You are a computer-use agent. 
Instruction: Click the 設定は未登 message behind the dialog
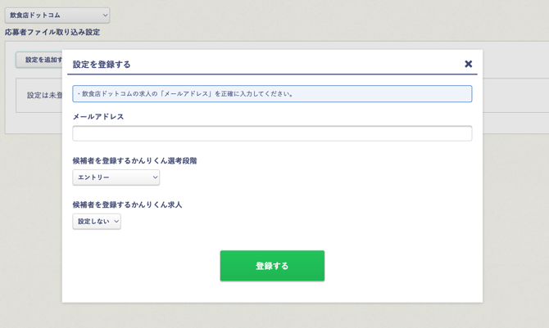point(44,95)
